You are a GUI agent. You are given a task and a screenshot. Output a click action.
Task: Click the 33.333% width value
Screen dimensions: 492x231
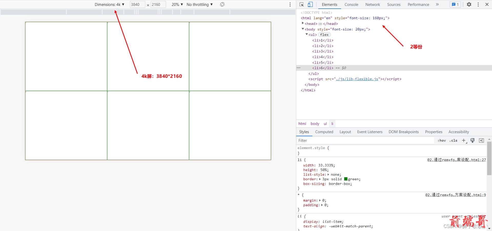pos(325,165)
